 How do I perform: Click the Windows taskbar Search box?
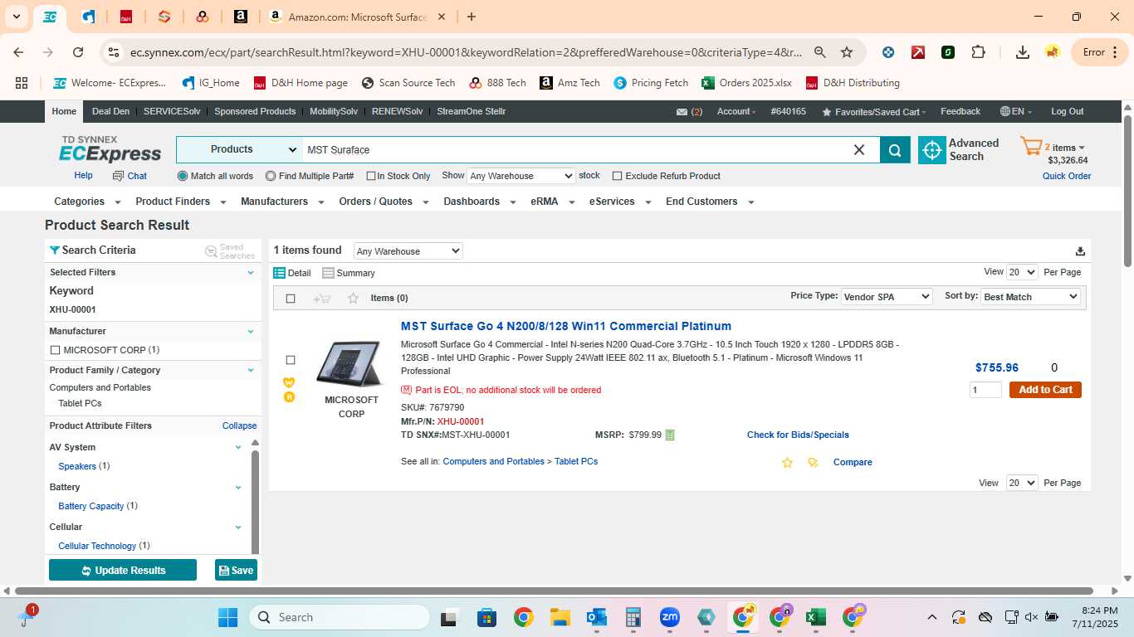tap(340, 617)
